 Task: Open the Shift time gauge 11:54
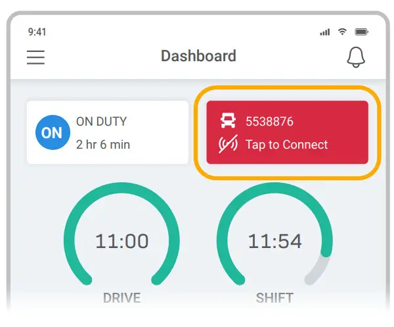point(274,241)
